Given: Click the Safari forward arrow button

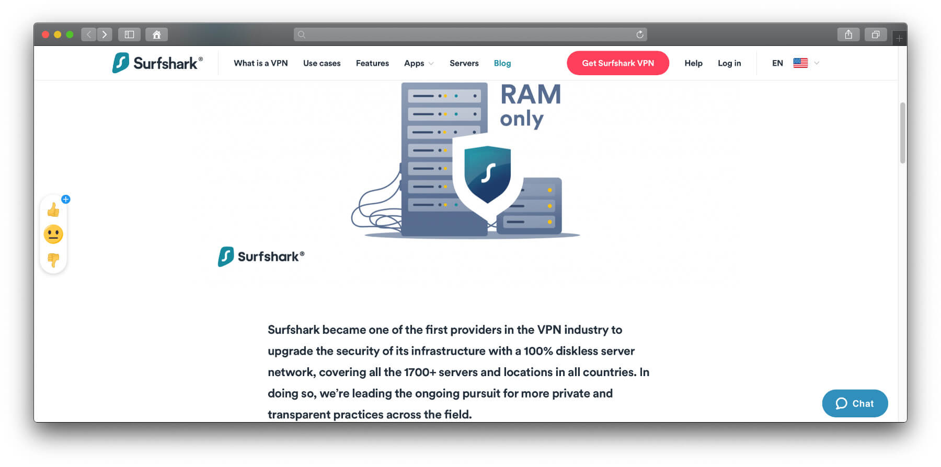Looking at the screenshot, I should 105,34.
